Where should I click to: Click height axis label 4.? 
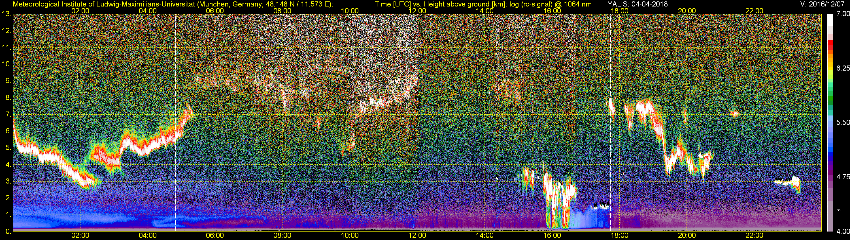[8, 164]
